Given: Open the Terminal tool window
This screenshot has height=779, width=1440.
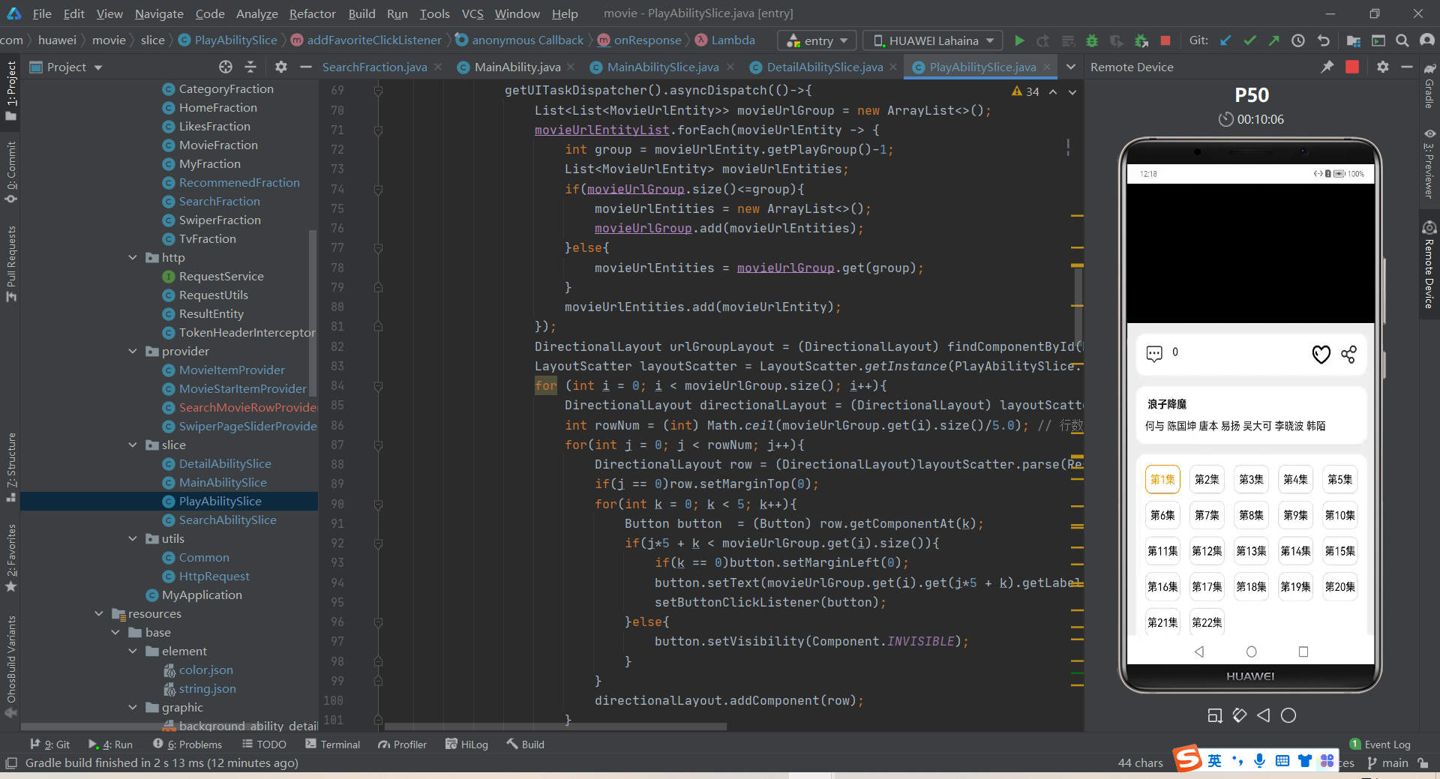Looking at the screenshot, I should 333,744.
